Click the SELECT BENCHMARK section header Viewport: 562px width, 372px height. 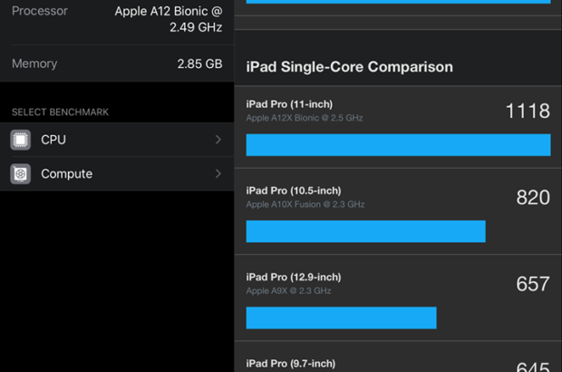(x=60, y=112)
